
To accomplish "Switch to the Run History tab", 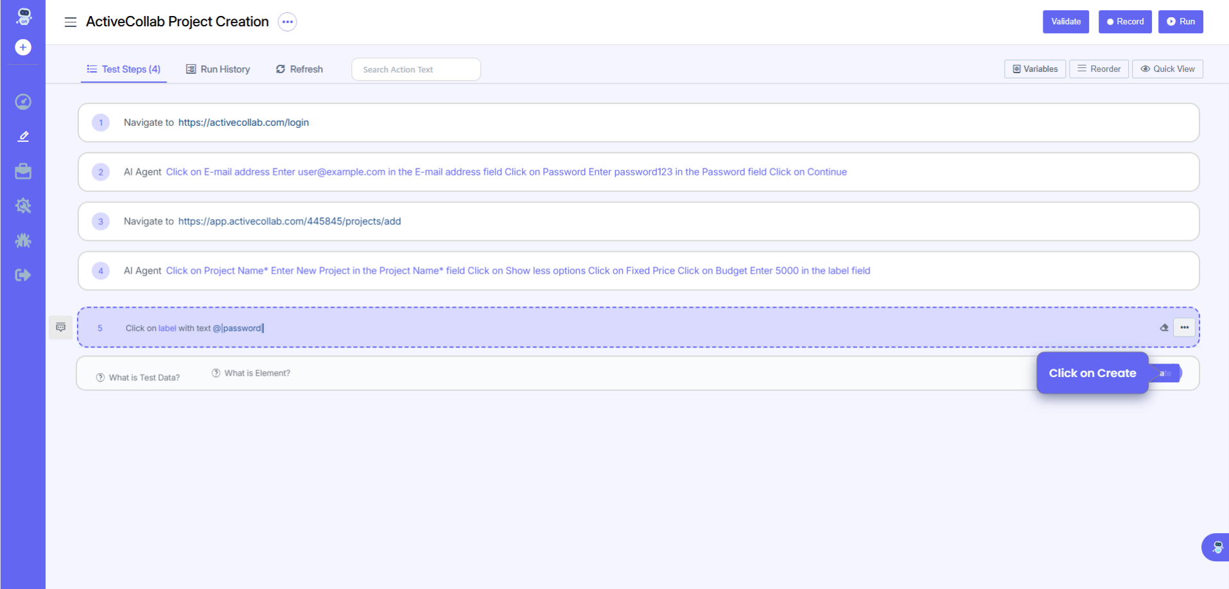I will coord(218,69).
